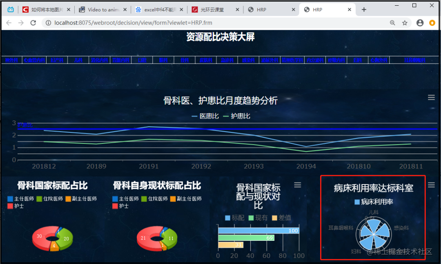Open the 眼科 department link

[163, 60]
